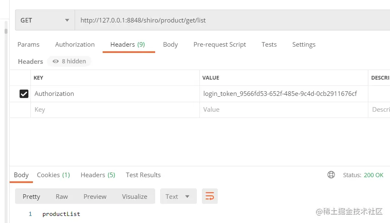
Task: Switch to the Settings tab
Action: (304, 45)
